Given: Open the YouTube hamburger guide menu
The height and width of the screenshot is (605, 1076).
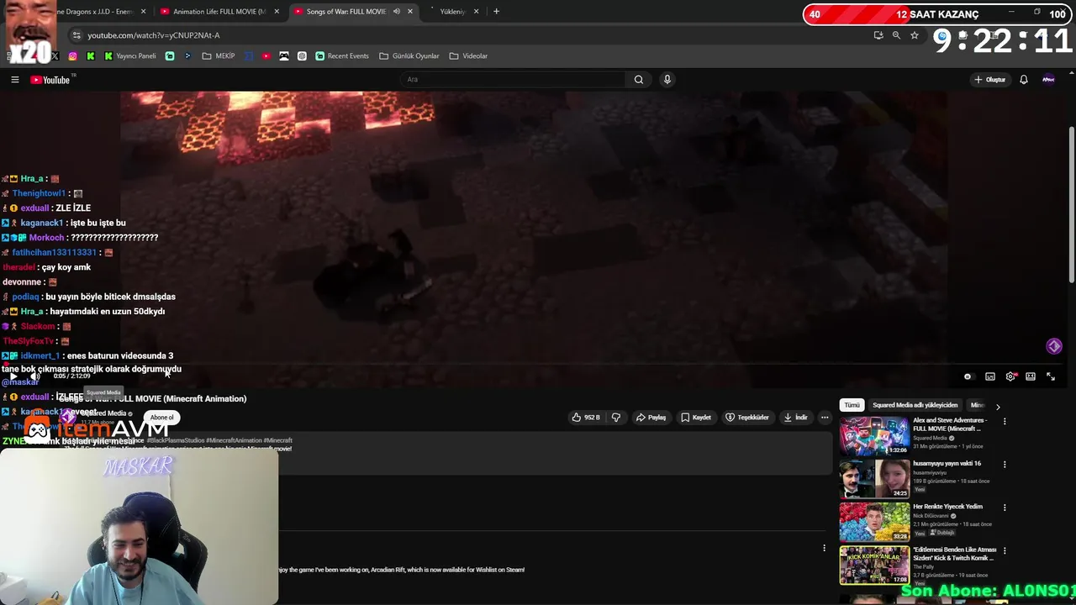Looking at the screenshot, I should (14, 80).
